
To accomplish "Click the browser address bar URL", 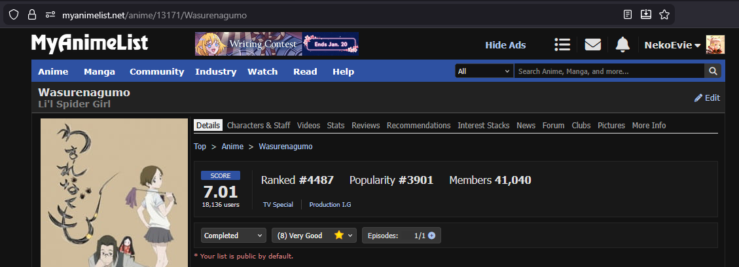I will click(x=154, y=15).
